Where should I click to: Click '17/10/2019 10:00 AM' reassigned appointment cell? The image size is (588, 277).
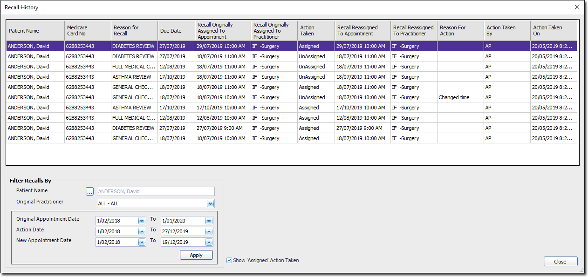tap(362, 108)
